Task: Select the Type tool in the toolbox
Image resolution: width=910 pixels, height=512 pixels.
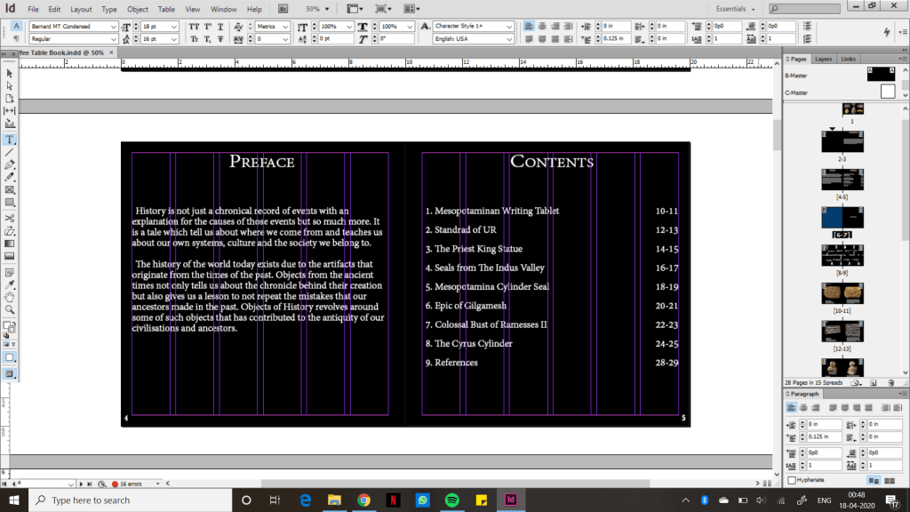Action: (x=10, y=140)
